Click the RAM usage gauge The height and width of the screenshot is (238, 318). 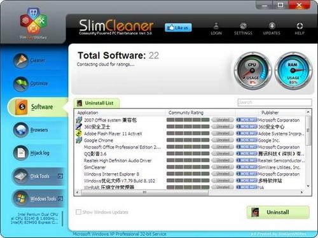pyautogui.click(x=293, y=71)
